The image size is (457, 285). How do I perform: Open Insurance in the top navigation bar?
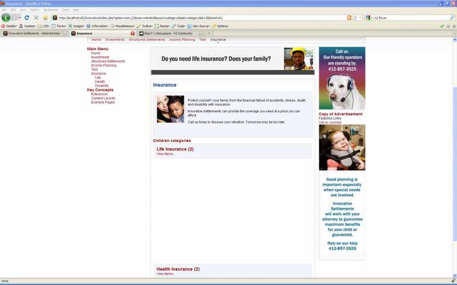click(x=218, y=39)
